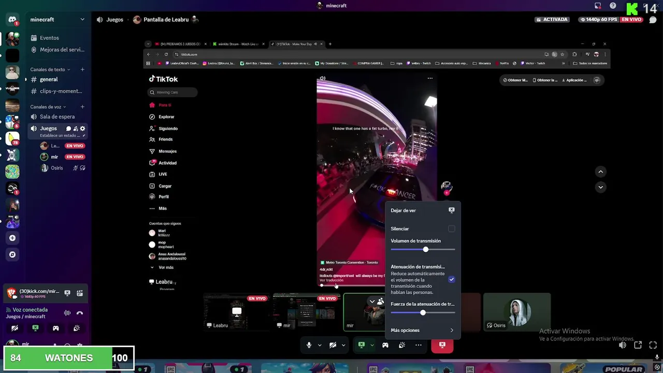This screenshot has height=373, width=663.
Task: Open the Juegos activity/invite icon
Action: click(x=76, y=128)
